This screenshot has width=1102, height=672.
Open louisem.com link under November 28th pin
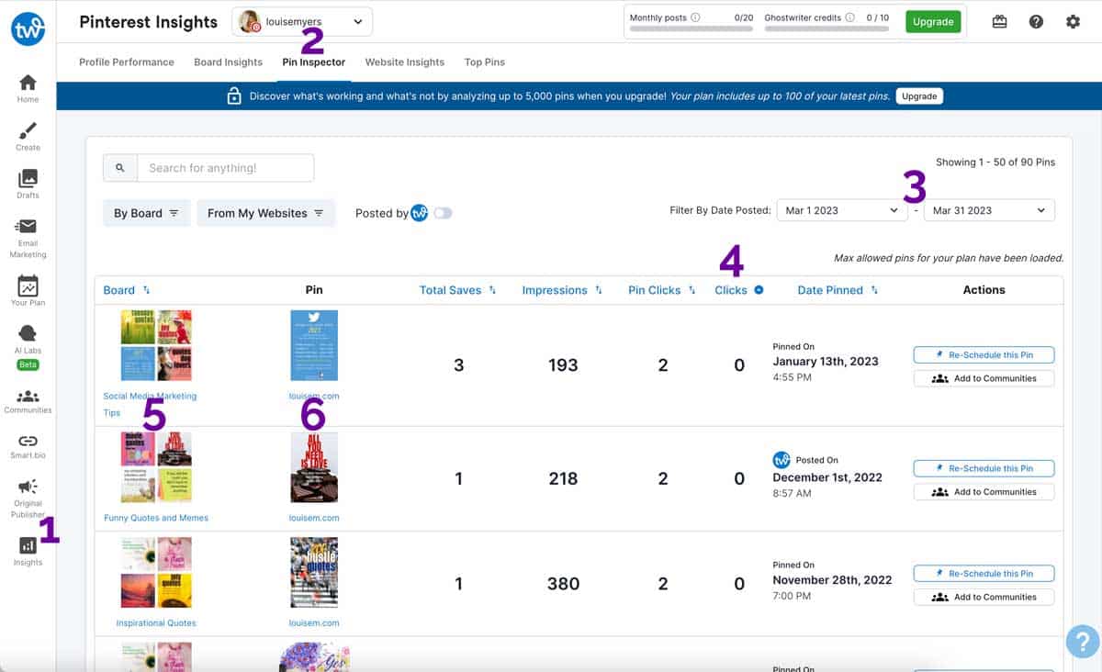pyautogui.click(x=314, y=623)
